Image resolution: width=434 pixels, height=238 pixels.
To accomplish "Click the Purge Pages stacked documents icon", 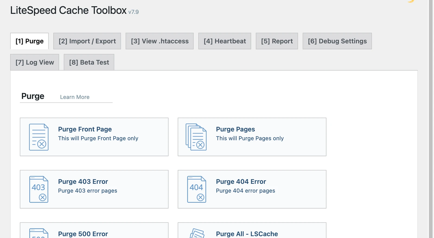I will point(196,137).
